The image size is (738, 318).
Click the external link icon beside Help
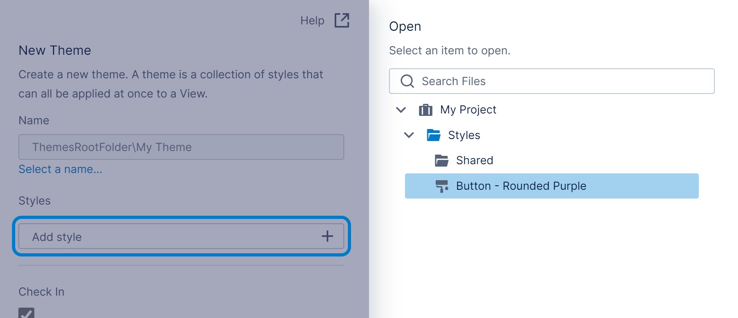point(342,20)
